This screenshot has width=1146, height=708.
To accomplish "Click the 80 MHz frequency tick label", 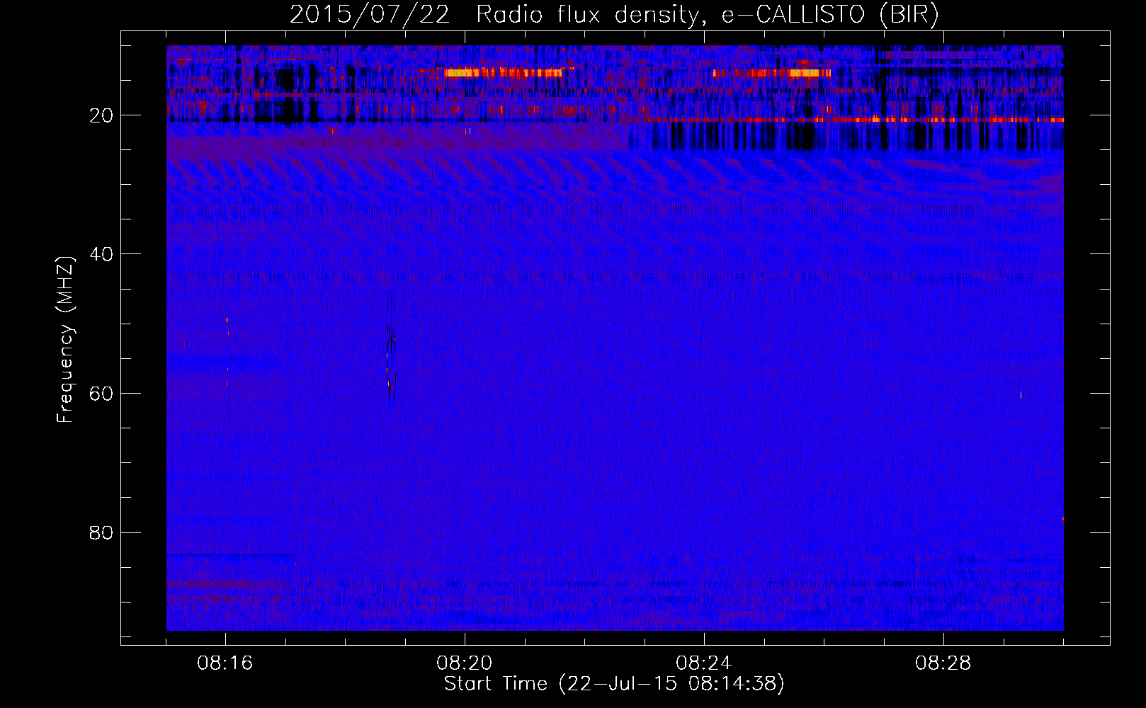I will click(x=102, y=532).
